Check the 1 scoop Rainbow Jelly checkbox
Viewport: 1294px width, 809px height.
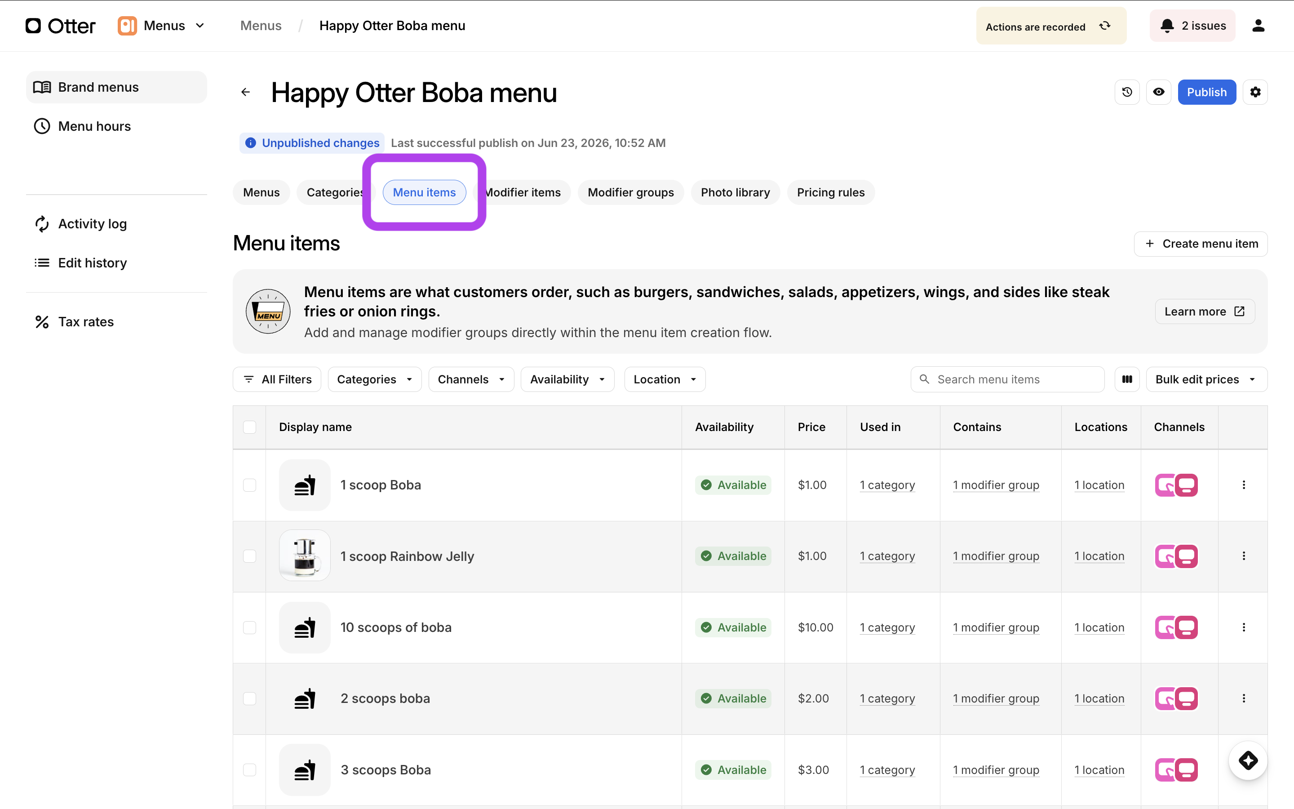pyautogui.click(x=250, y=556)
